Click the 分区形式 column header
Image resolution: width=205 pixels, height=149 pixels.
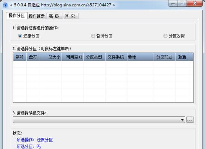[x=165, y=57]
